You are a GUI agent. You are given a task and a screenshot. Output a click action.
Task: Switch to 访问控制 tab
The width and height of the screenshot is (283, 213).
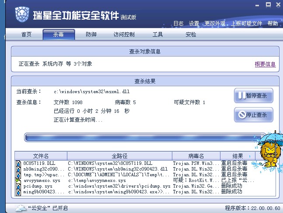[x=124, y=34]
